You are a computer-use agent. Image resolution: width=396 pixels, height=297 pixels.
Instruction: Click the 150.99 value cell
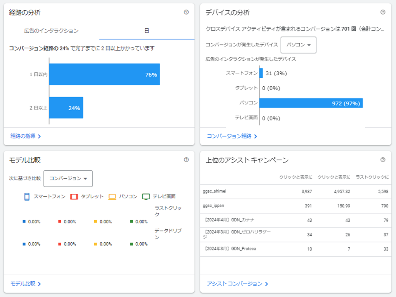click(x=344, y=206)
